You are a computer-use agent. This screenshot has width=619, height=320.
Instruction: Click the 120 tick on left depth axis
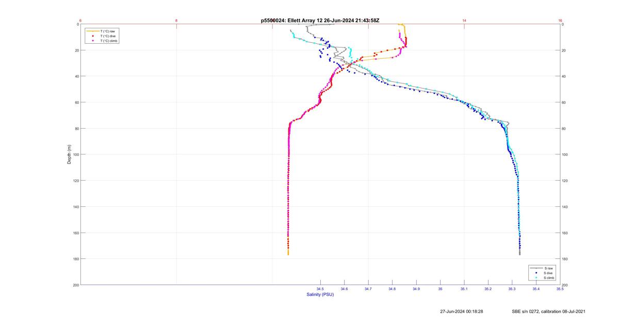point(76,181)
